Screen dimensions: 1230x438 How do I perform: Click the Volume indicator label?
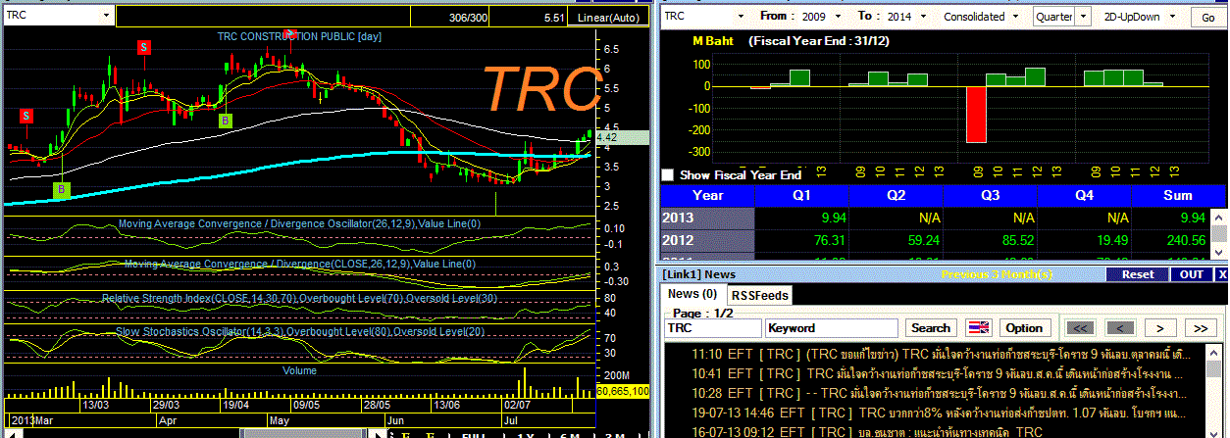pos(299,371)
